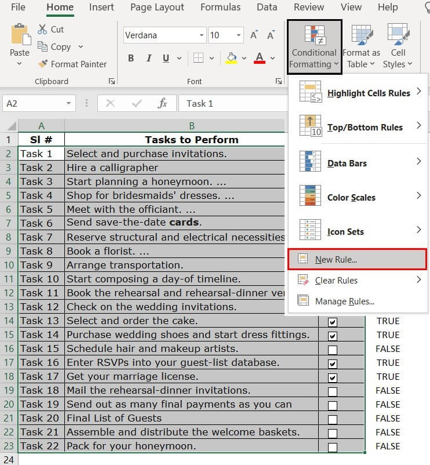
Task: Click the Cut scissors icon
Action: point(42,30)
